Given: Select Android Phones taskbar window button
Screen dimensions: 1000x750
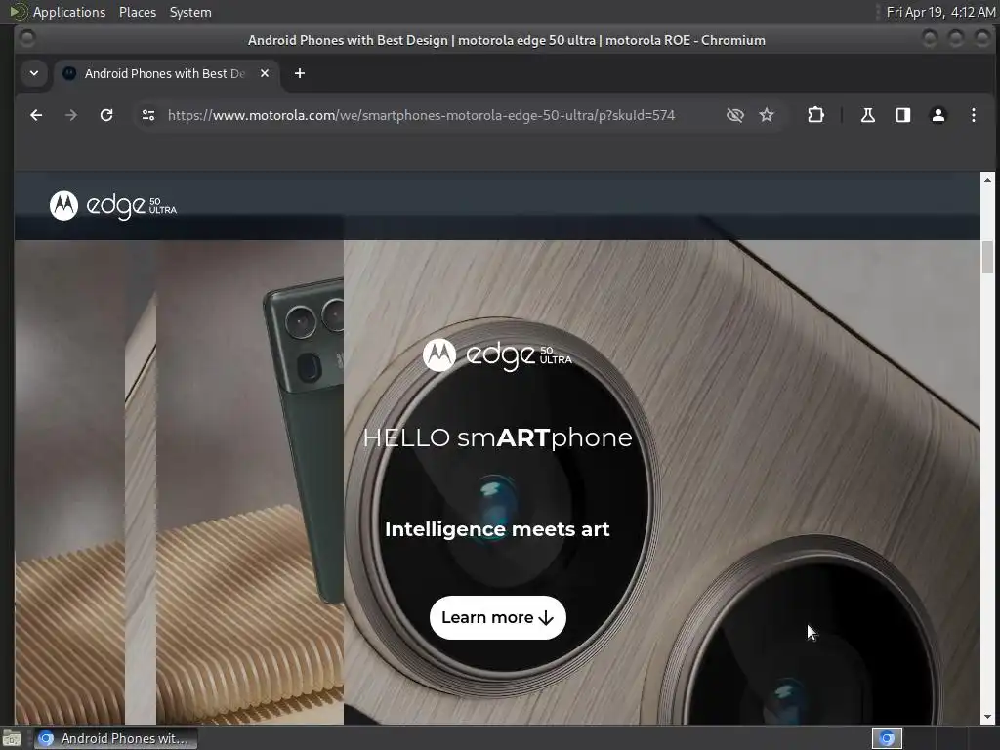Looking at the screenshot, I should pos(115,738).
